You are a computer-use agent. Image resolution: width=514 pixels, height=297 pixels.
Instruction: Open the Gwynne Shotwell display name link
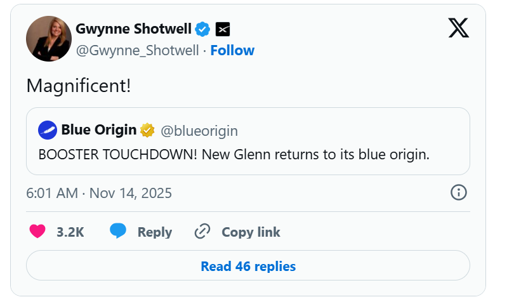(133, 29)
